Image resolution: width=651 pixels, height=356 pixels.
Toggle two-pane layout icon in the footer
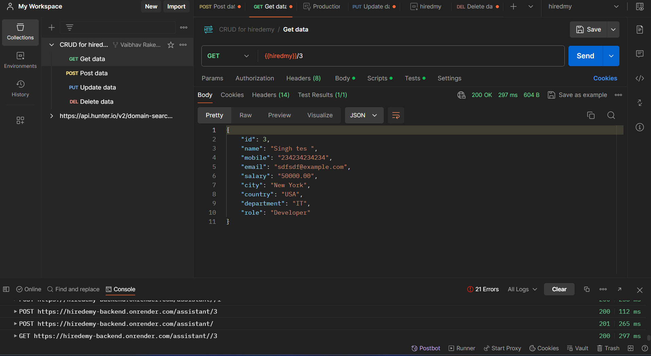coord(631,348)
